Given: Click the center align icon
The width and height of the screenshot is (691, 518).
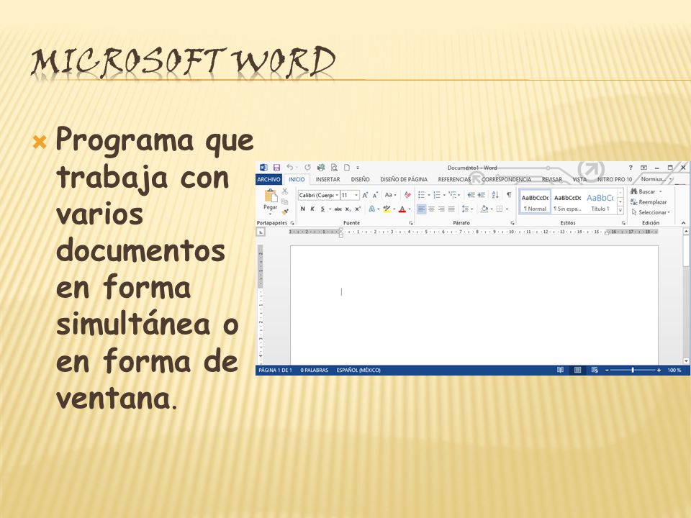Looking at the screenshot, I should 431,209.
